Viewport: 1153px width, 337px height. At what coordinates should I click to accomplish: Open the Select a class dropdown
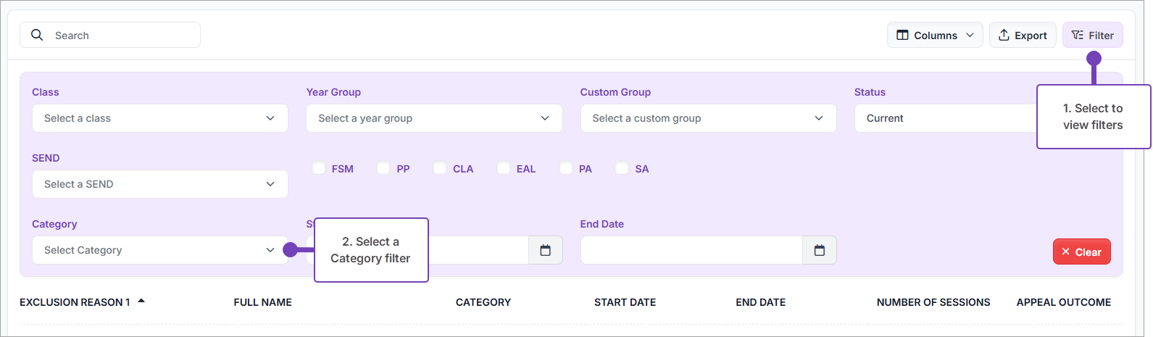159,118
